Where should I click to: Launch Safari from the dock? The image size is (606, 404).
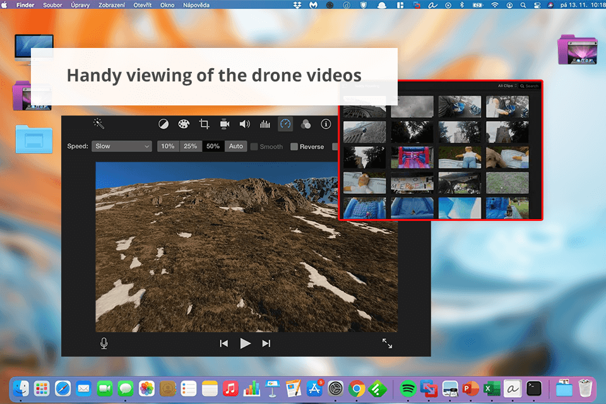click(62, 389)
